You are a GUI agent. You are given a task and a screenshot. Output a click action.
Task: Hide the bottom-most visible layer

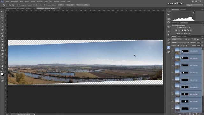(173, 108)
